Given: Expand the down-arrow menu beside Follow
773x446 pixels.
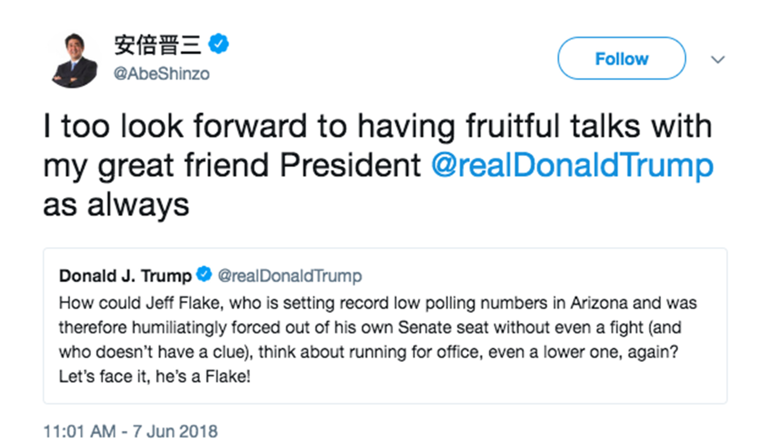Looking at the screenshot, I should click(718, 59).
